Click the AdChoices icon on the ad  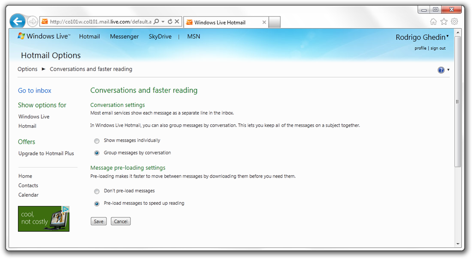pyautogui.click(x=65, y=209)
